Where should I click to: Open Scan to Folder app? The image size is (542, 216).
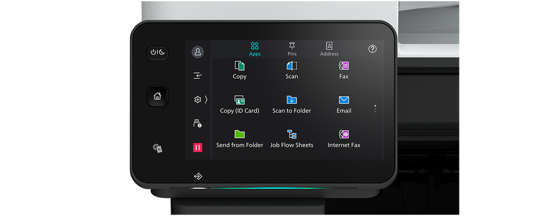pos(292,105)
